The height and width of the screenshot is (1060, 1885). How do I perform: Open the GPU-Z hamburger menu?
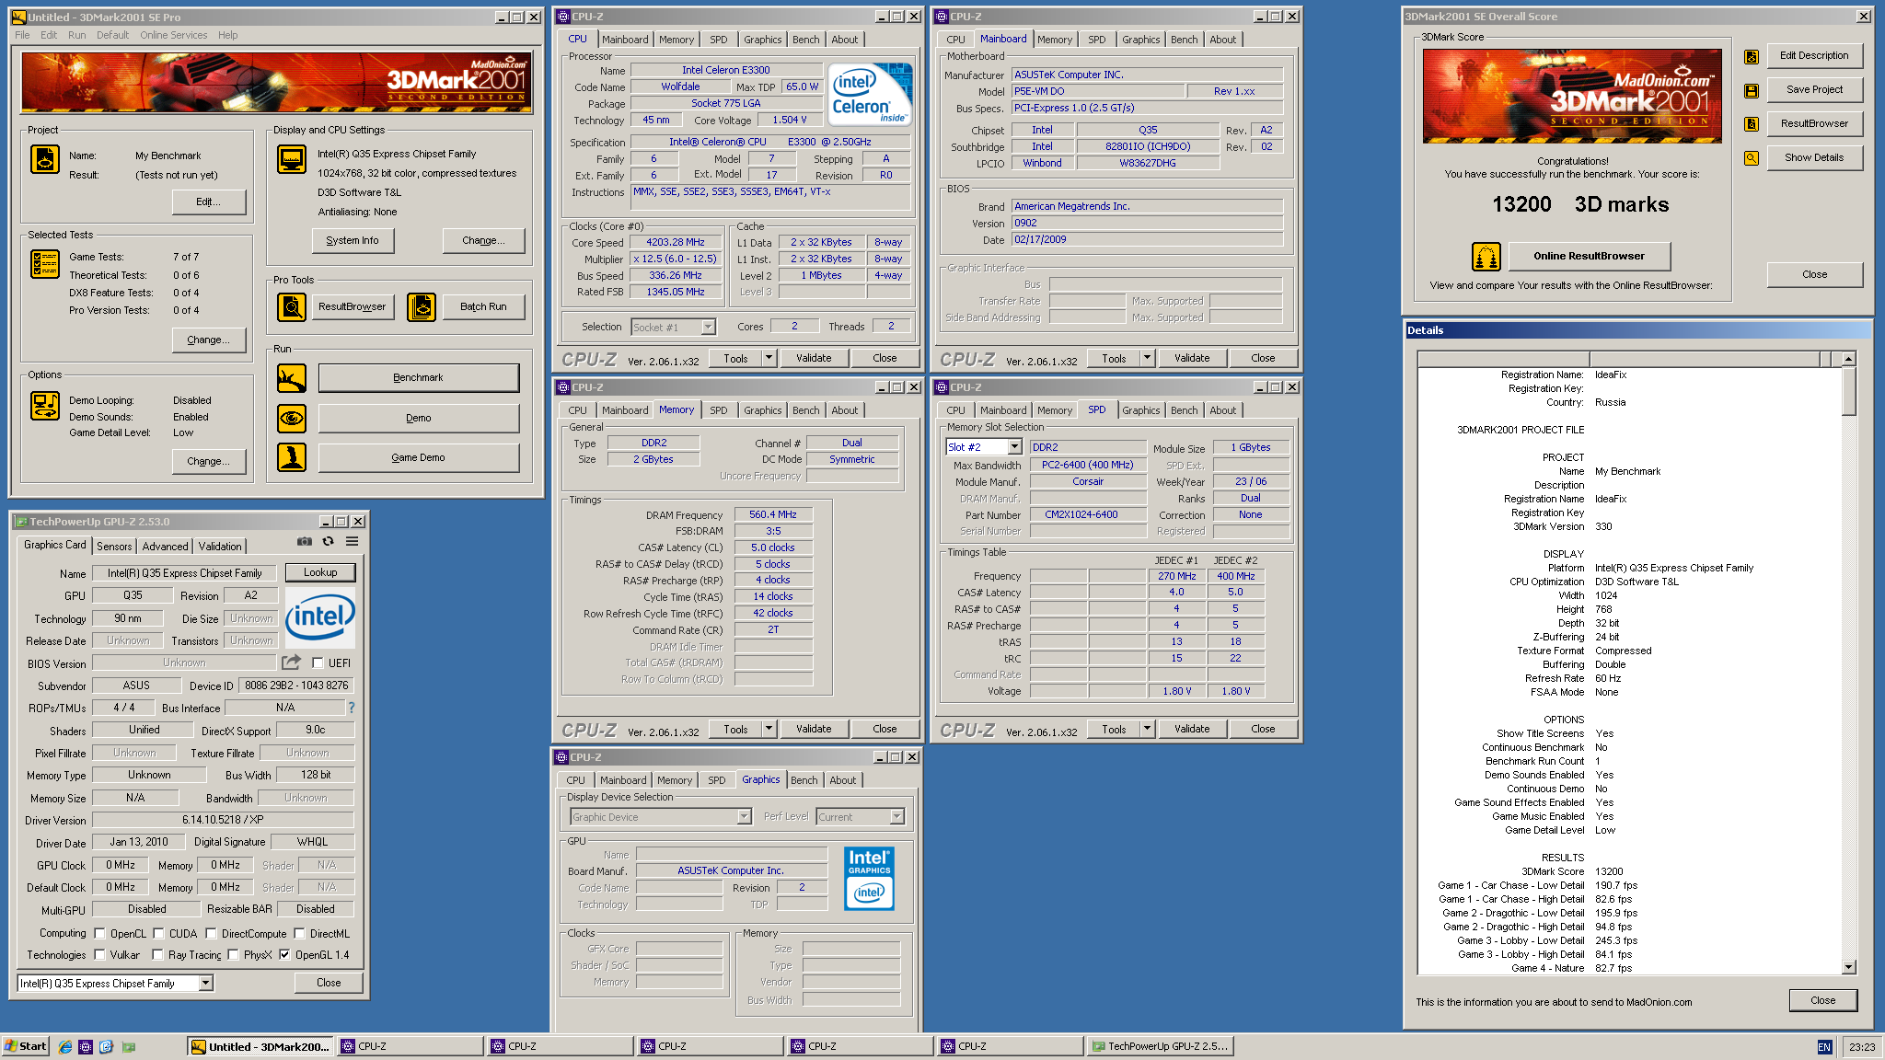[x=352, y=542]
